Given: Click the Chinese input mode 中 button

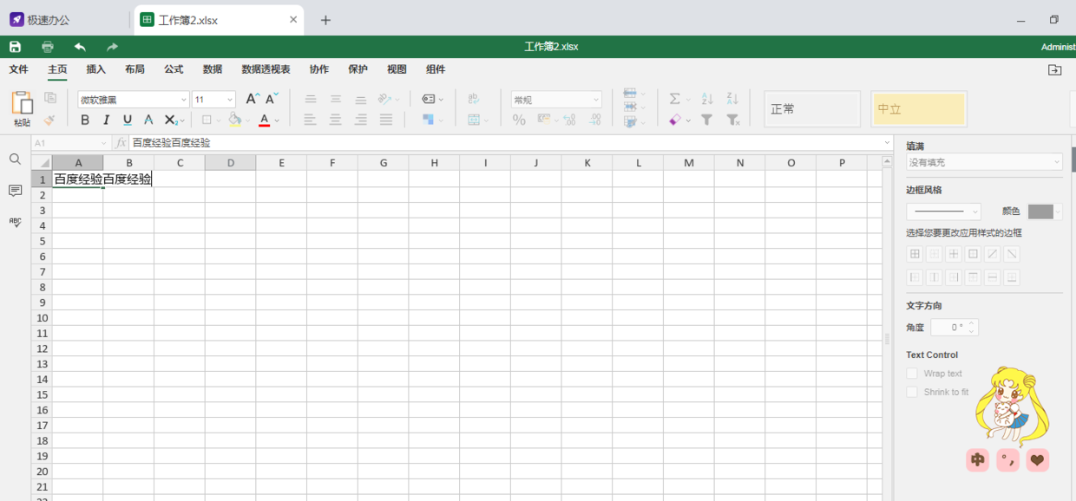Looking at the screenshot, I should (978, 460).
